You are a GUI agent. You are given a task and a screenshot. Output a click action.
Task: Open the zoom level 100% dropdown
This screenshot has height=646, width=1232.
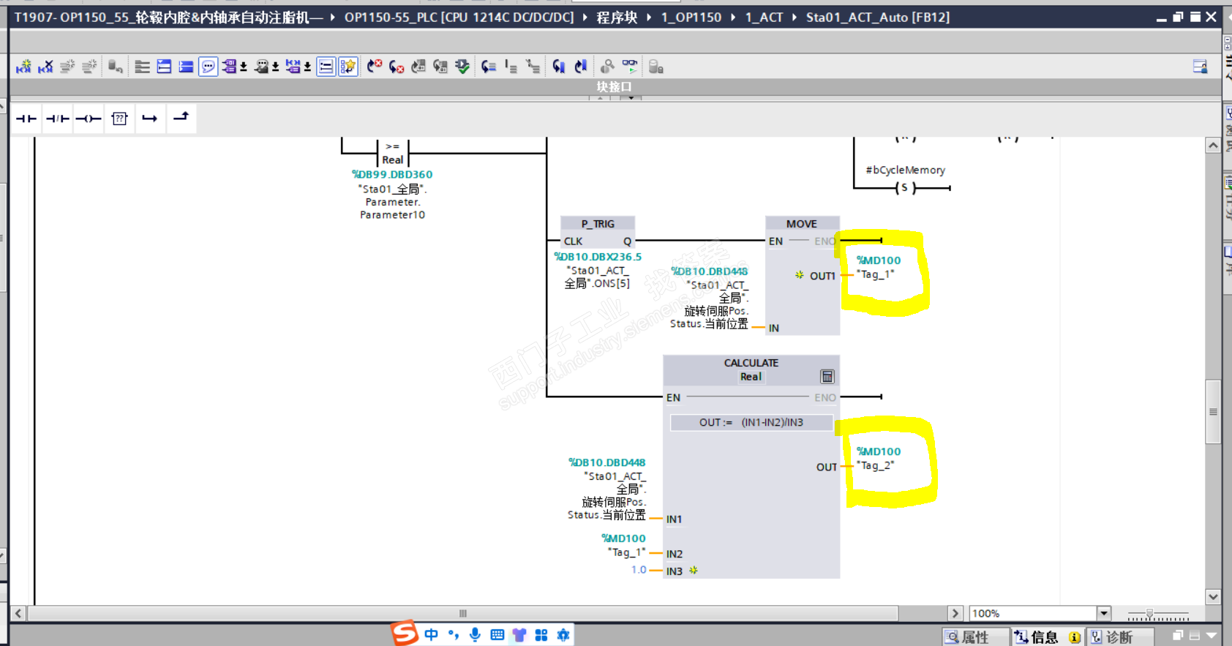tap(1104, 614)
